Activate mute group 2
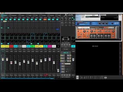 coord(65,75)
